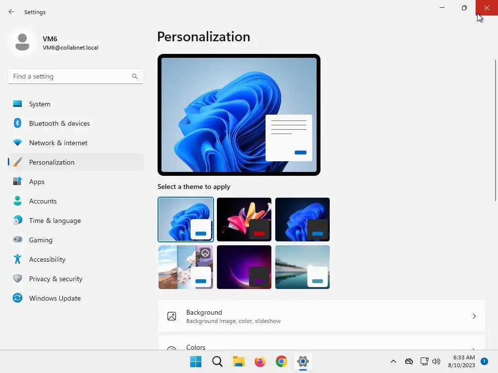Image resolution: width=498 pixels, height=373 pixels.
Task: Open taskbar Search
Action: pyautogui.click(x=217, y=361)
